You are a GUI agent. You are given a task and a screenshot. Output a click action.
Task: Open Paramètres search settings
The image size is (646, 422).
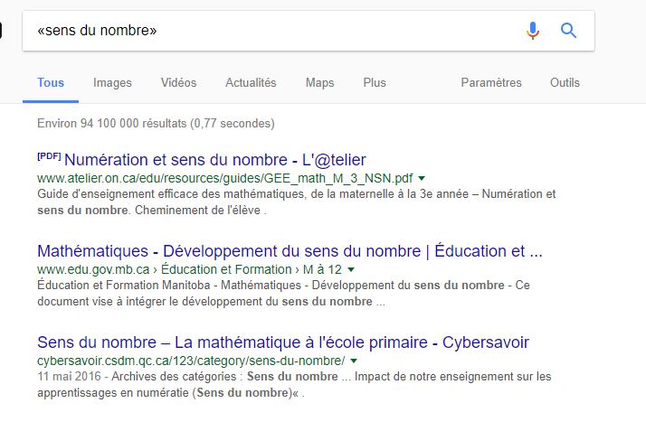click(x=491, y=82)
